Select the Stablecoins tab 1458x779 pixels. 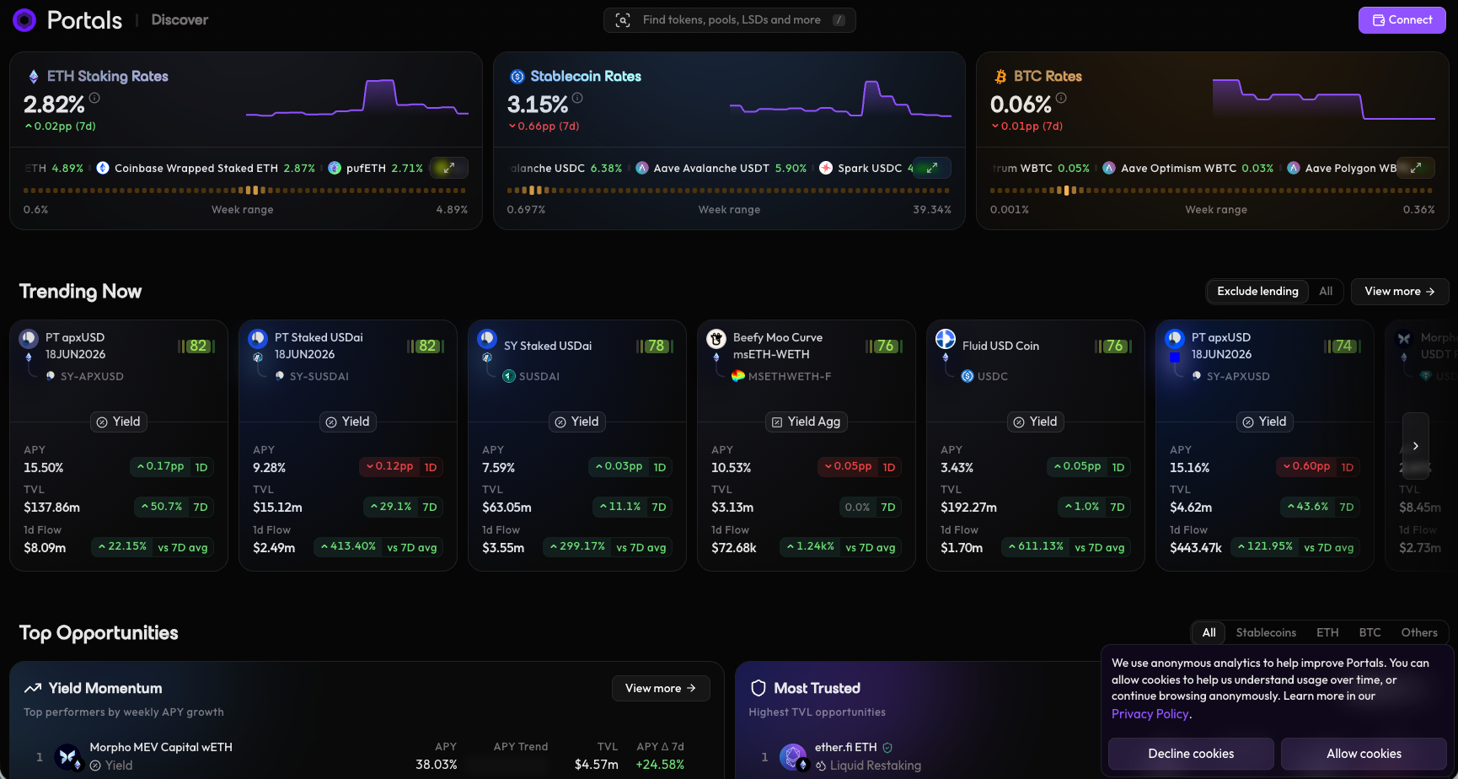click(1266, 632)
